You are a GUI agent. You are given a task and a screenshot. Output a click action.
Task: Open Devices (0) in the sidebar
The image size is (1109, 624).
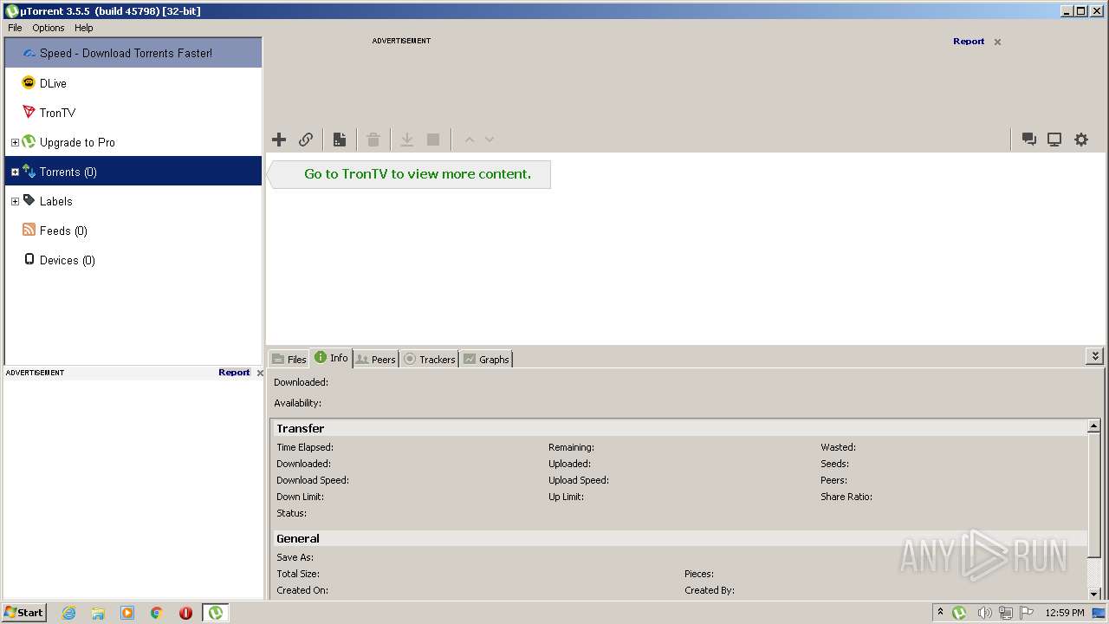[x=133, y=260]
